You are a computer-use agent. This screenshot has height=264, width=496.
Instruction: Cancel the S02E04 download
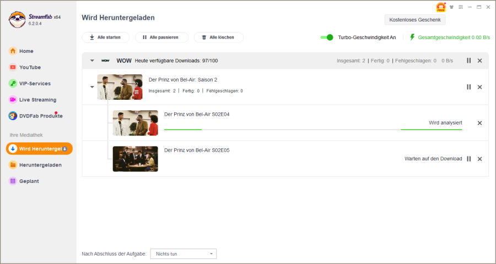tap(479, 123)
